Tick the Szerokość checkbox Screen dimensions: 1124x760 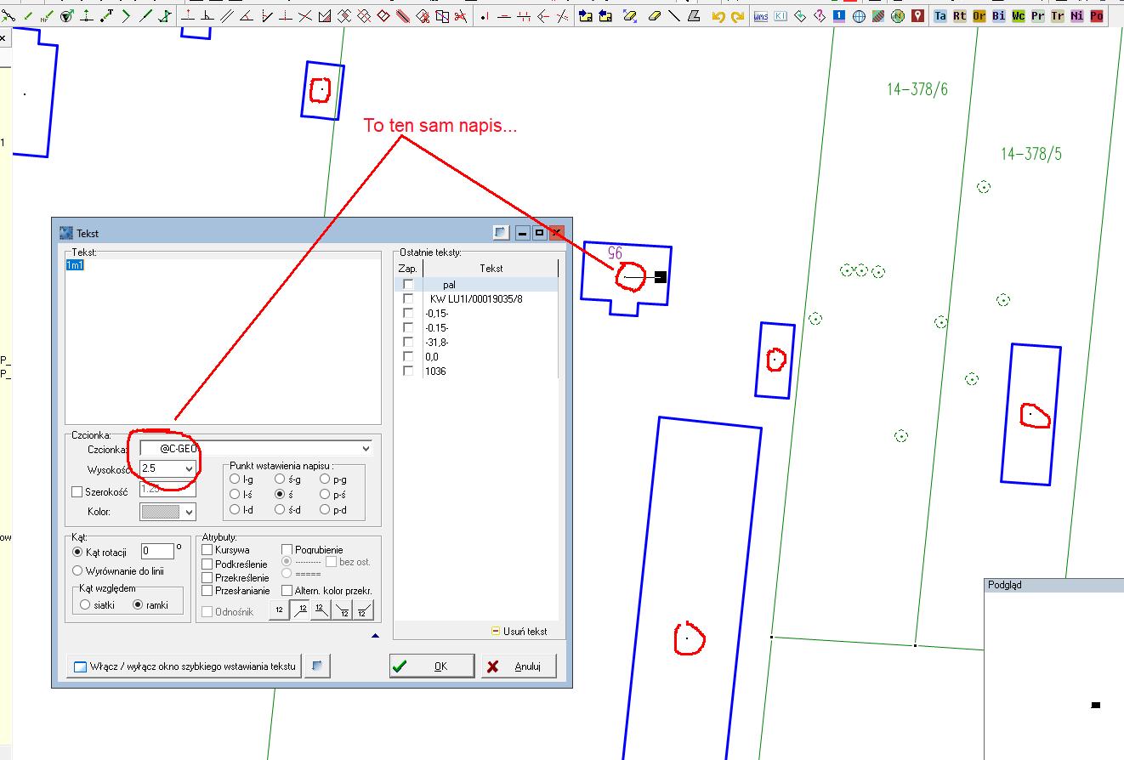coord(77,491)
